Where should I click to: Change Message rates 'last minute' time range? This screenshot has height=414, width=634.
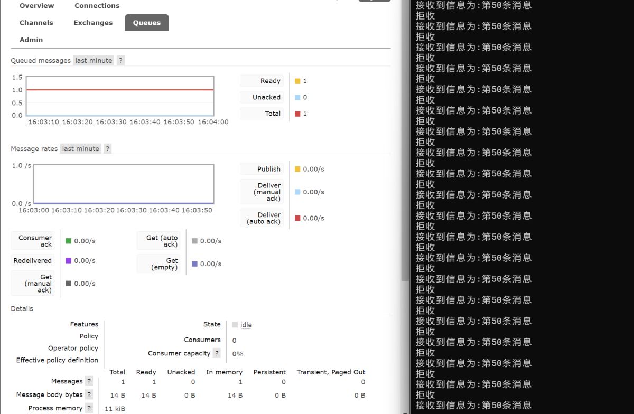80,149
